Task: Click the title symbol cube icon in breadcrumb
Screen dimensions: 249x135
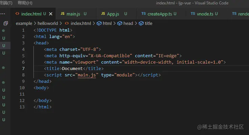Action: pos(141,24)
